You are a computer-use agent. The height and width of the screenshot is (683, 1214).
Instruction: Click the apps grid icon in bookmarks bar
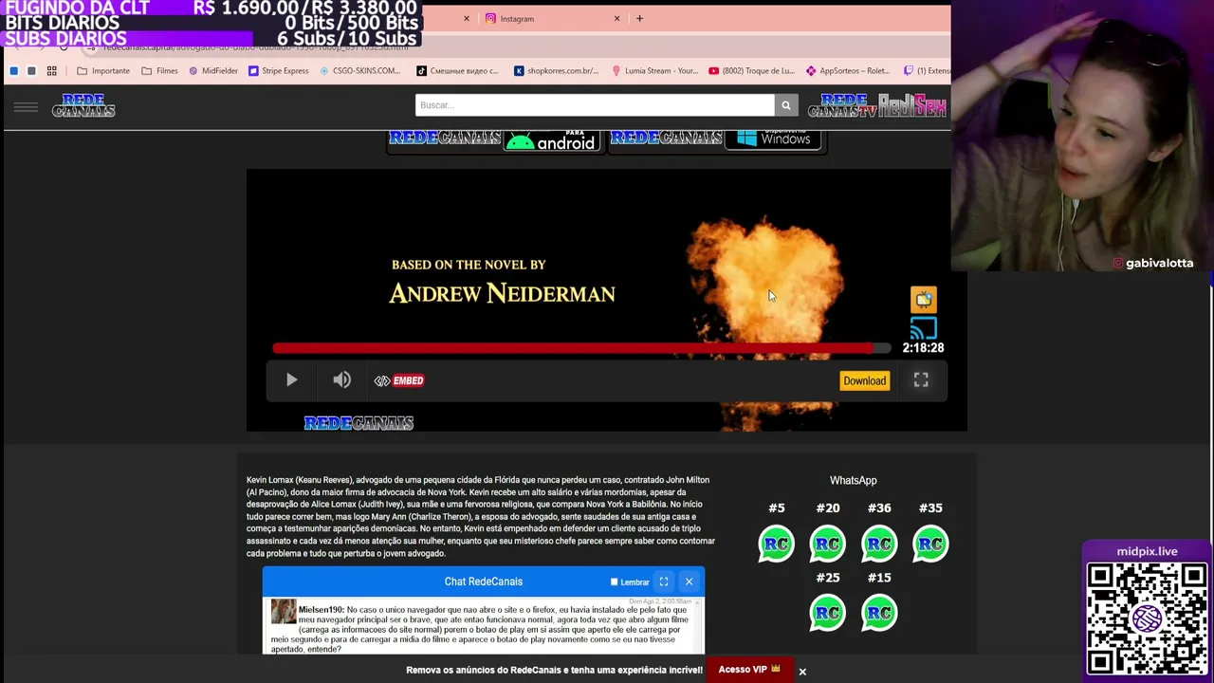click(x=52, y=71)
